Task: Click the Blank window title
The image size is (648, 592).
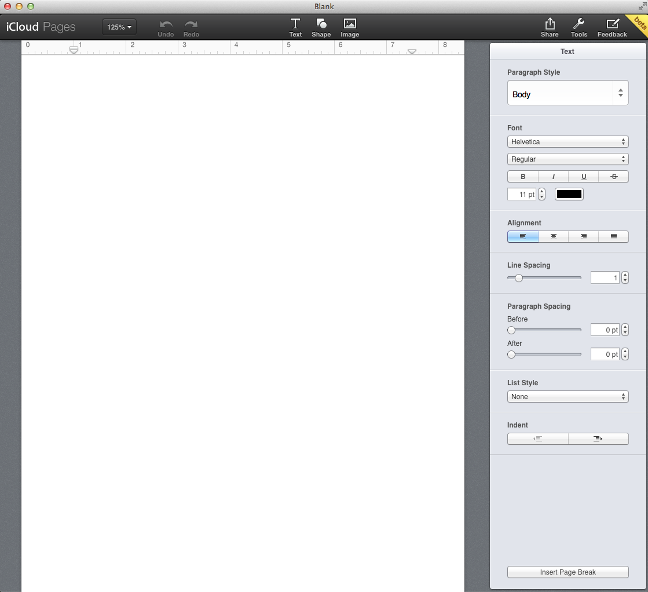Action: (324, 6)
